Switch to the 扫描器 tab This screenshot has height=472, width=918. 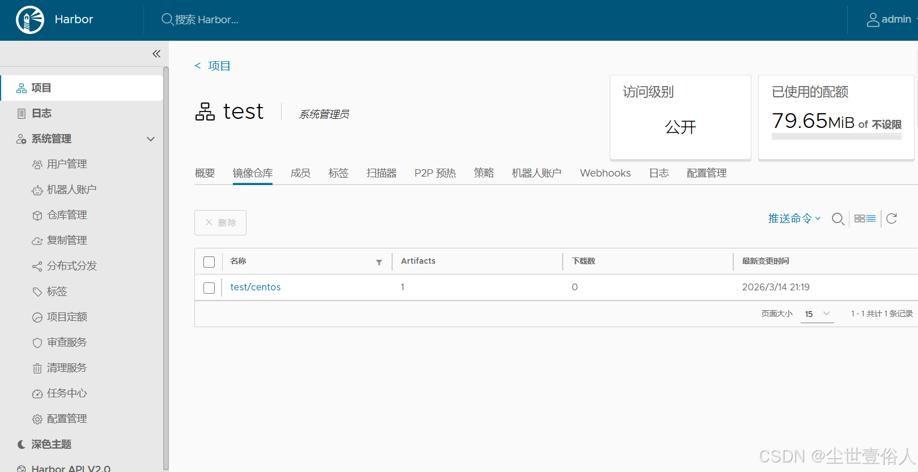coord(381,173)
